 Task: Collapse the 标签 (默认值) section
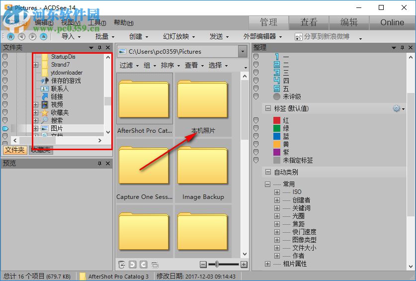point(268,108)
